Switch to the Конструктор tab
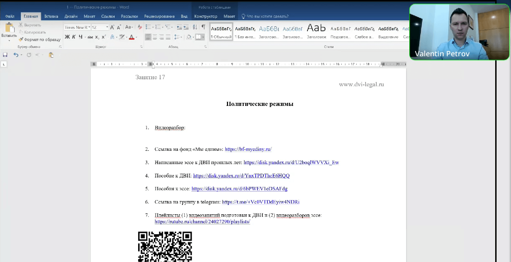This screenshot has height=262, width=511. click(x=206, y=16)
